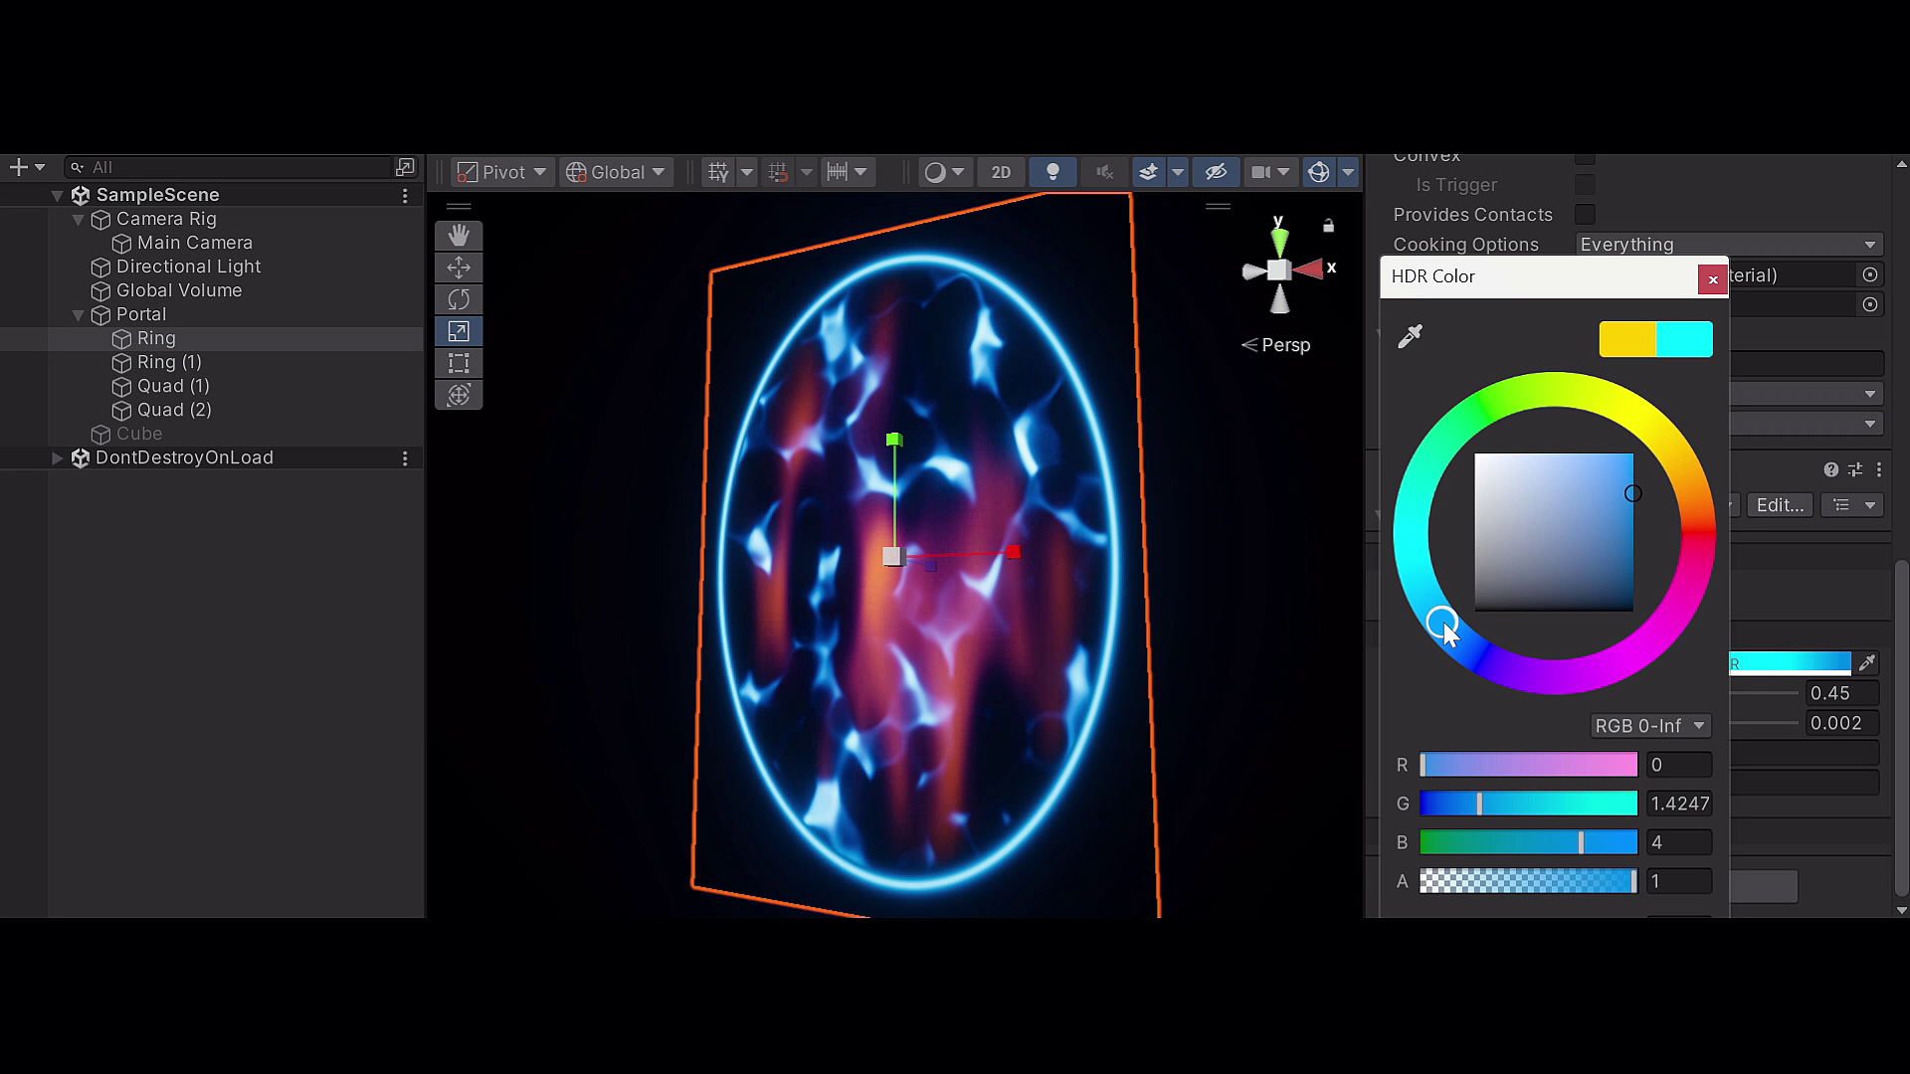The image size is (1910, 1074).
Task: Open Cooking Options Everything dropdown
Action: 1729,245
